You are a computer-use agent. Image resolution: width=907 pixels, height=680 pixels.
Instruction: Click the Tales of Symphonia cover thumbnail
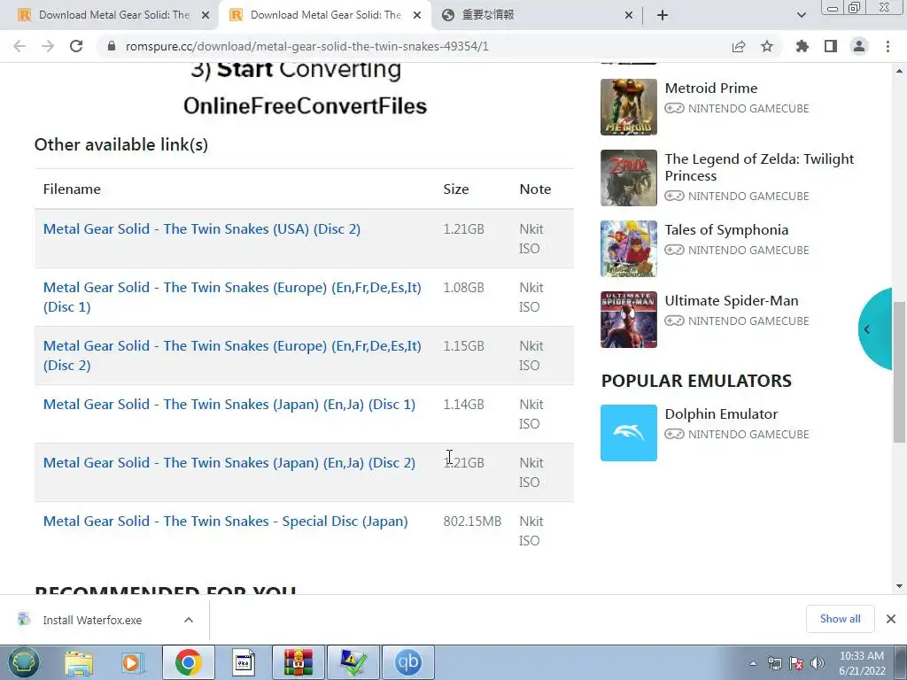tap(629, 249)
